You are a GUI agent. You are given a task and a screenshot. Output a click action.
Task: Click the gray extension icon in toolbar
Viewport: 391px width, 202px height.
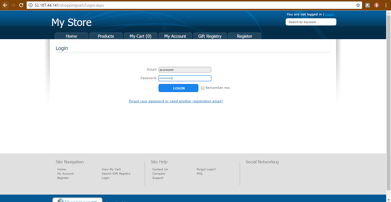tap(368, 5)
